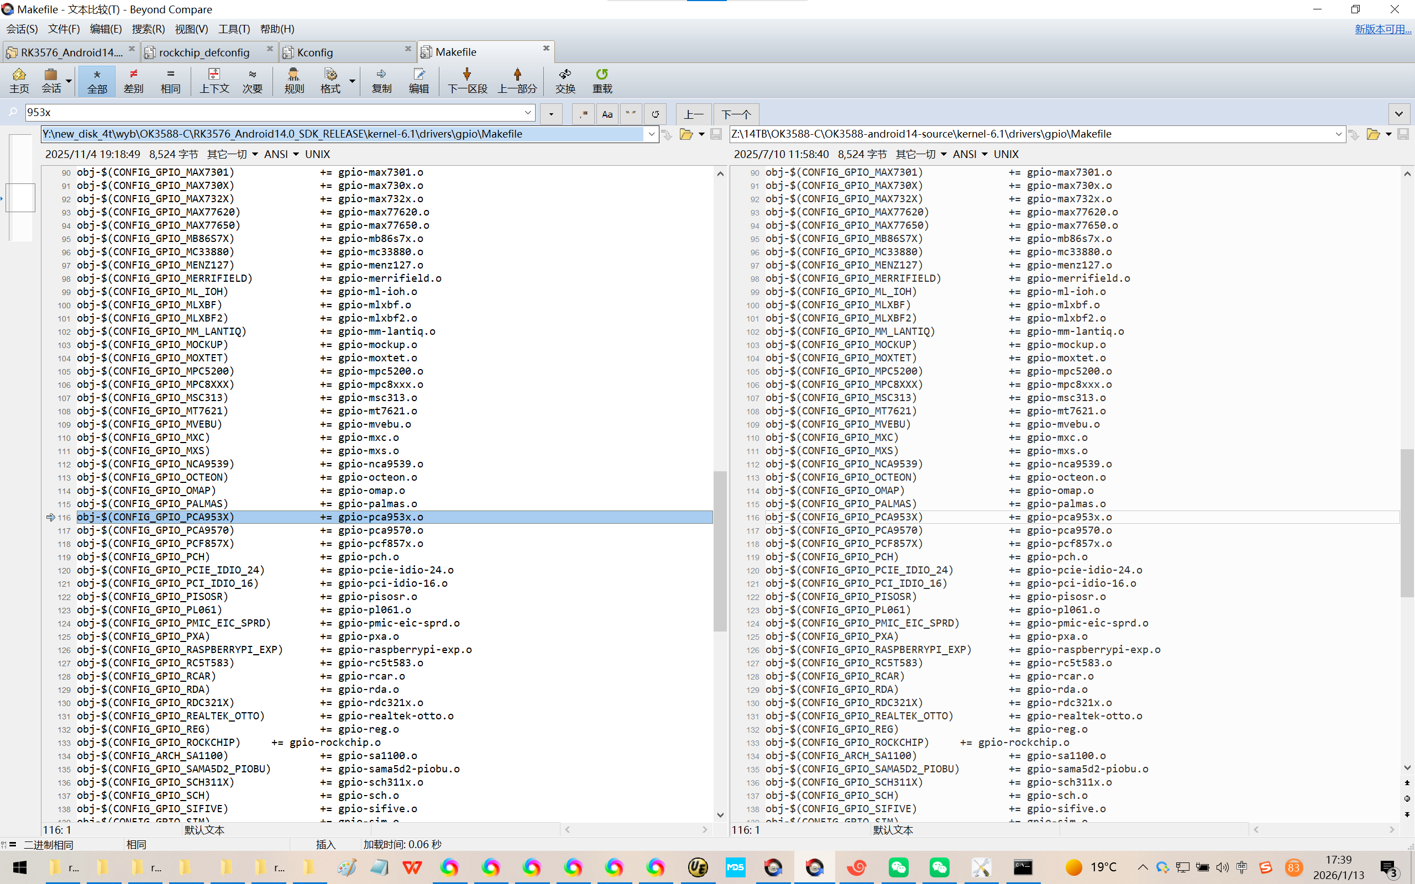Switch to the rockchip_defconfig tab

point(204,52)
